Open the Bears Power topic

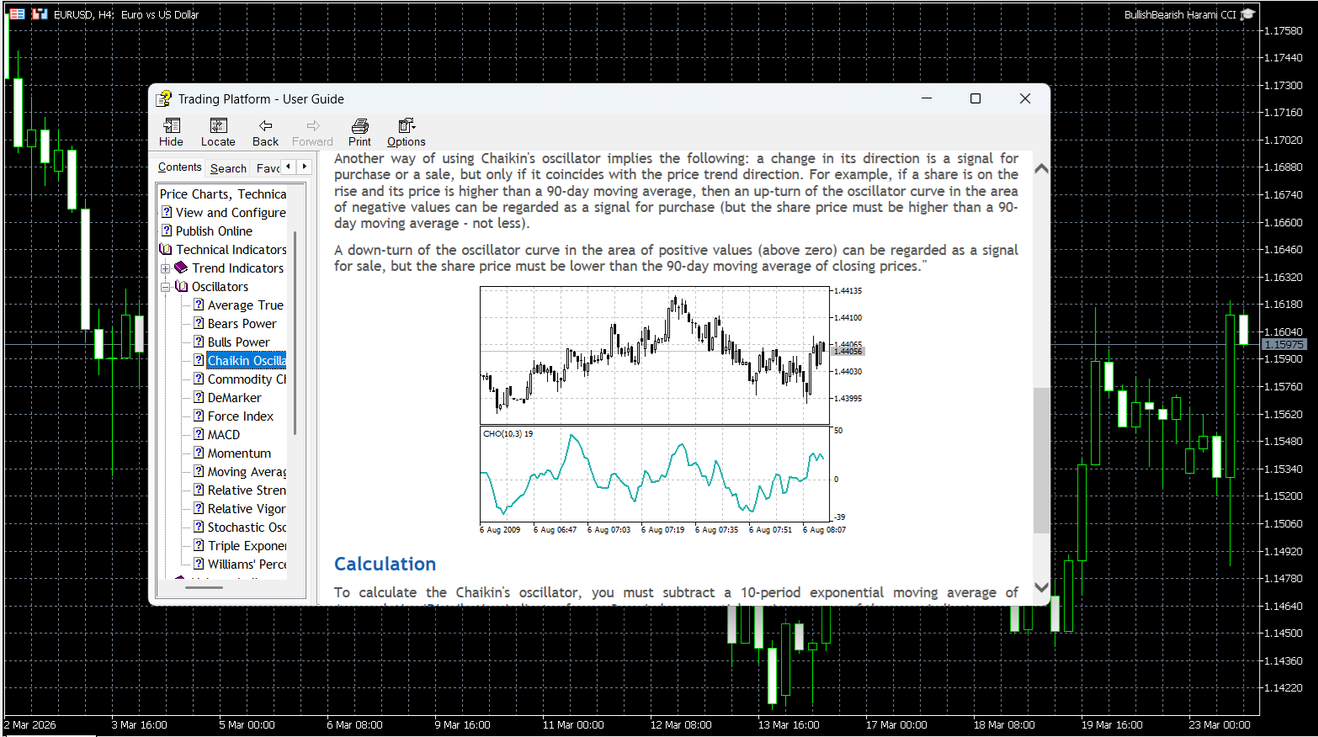235,324
